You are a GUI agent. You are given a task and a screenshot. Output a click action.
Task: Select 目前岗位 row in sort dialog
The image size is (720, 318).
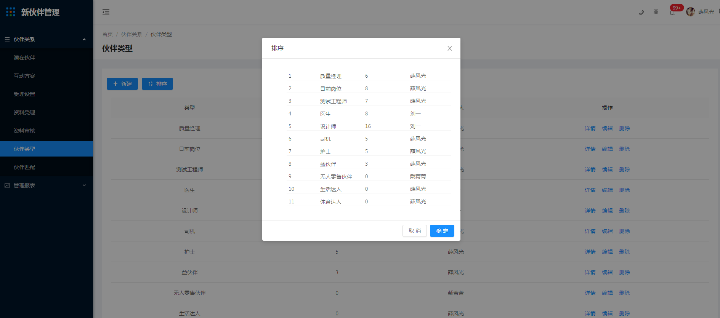click(369, 88)
